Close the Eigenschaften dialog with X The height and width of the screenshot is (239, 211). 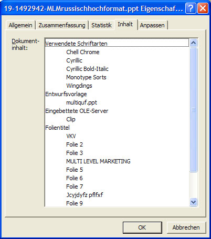click(x=203, y=8)
